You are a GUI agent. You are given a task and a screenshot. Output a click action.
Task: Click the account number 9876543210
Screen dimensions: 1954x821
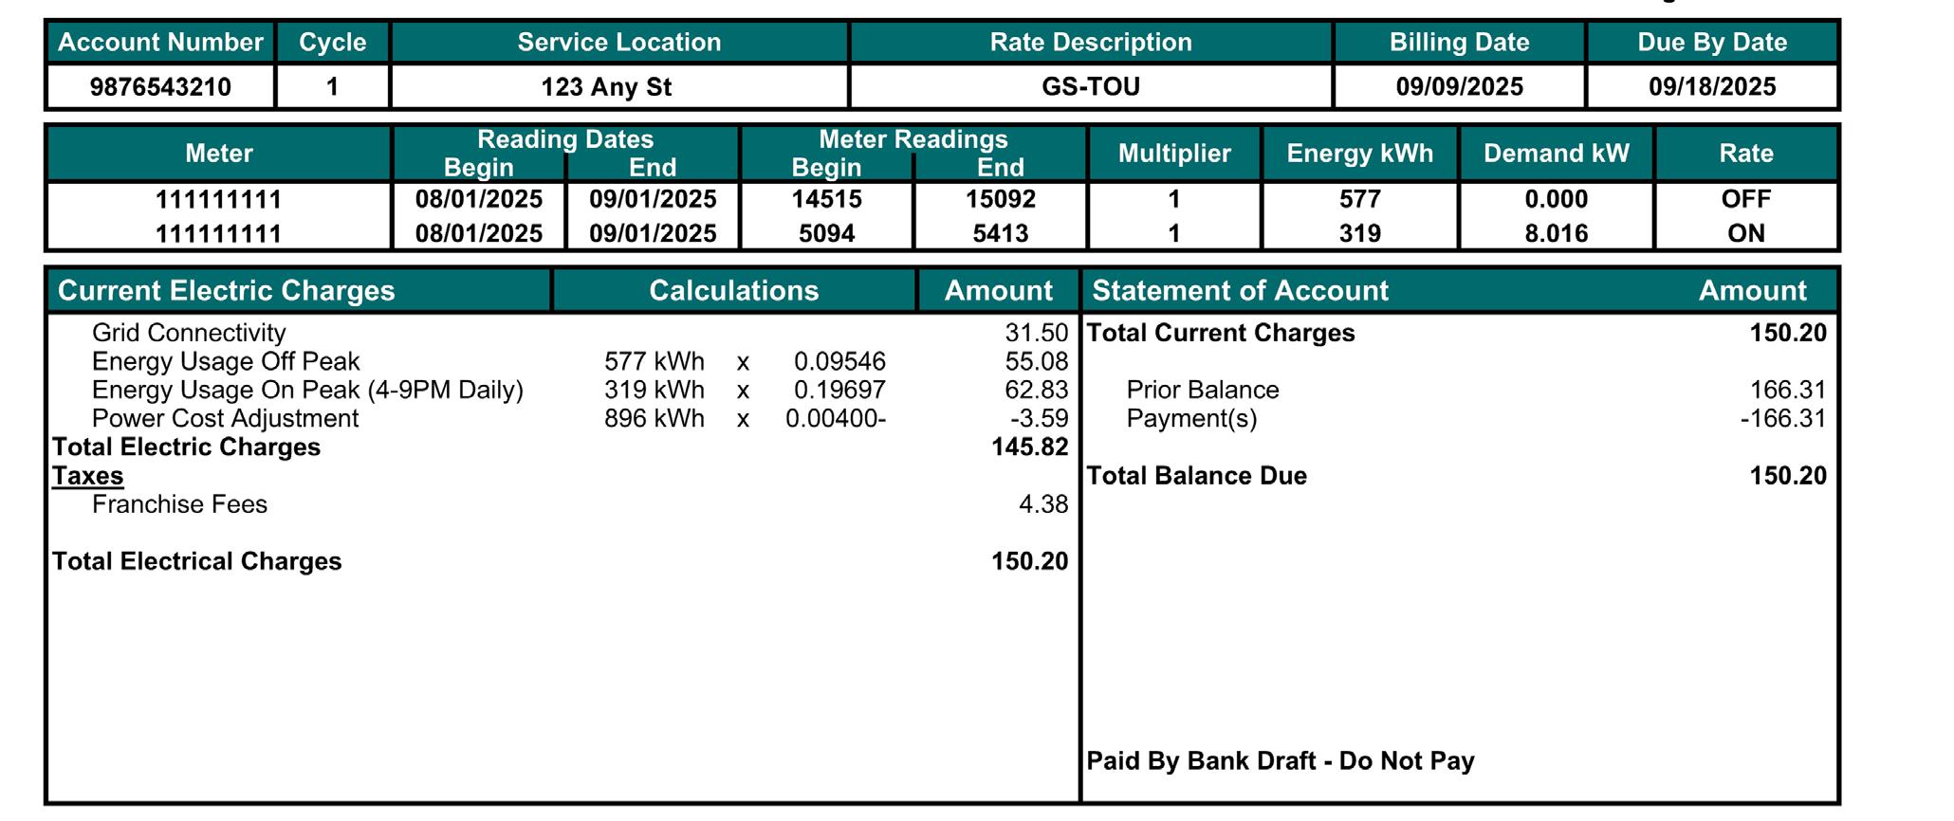click(x=160, y=87)
